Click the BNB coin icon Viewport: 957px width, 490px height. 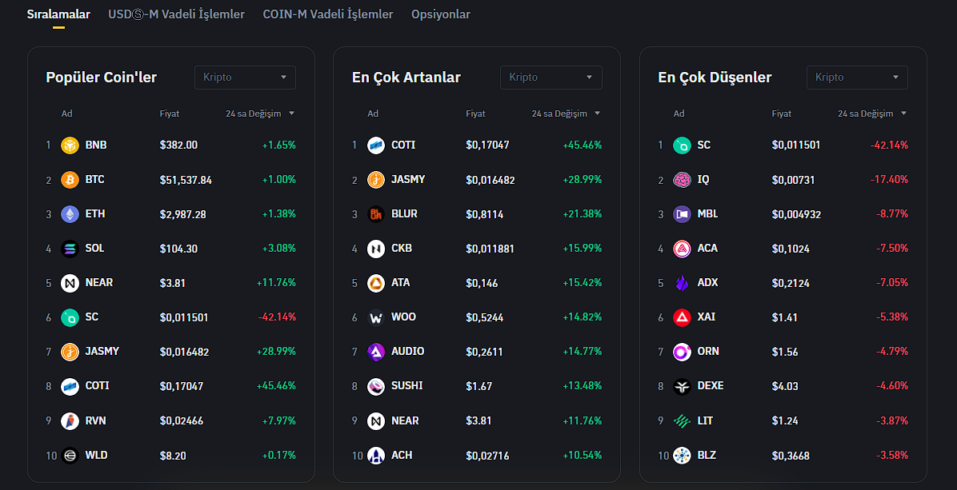pyautogui.click(x=70, y=145)
